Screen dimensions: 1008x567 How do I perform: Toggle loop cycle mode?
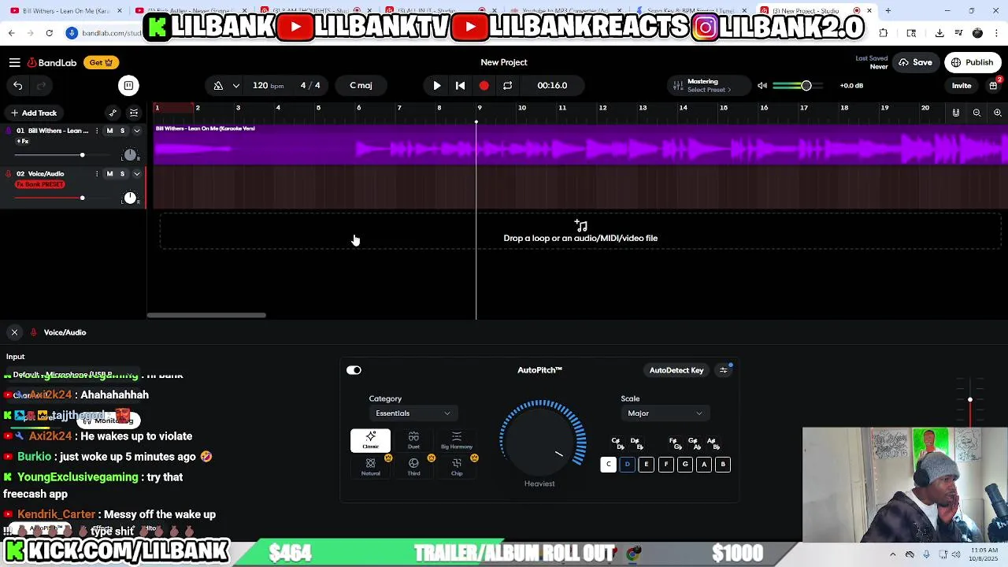(x=508, y=86)
